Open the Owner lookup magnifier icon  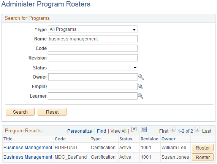click(141, 77)
